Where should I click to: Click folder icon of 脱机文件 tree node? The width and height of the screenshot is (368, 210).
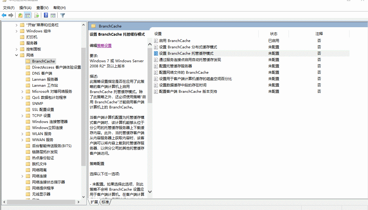pos(28,164)
